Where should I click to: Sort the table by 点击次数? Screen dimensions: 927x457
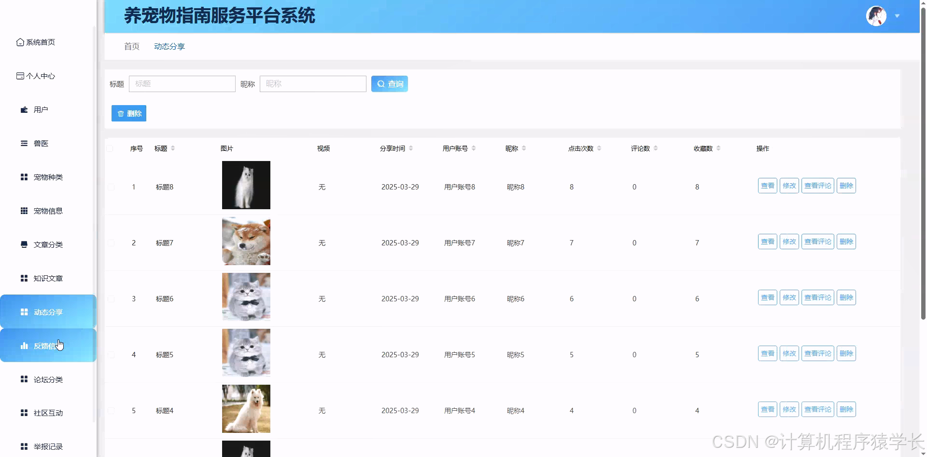tap(599, 148)
